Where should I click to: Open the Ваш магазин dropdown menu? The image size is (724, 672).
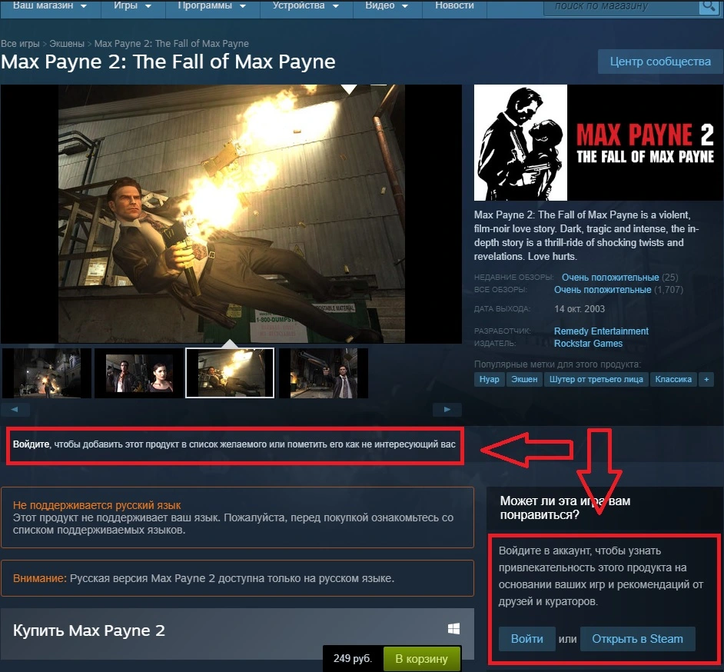pyautogui.click(x=50, y=6)
